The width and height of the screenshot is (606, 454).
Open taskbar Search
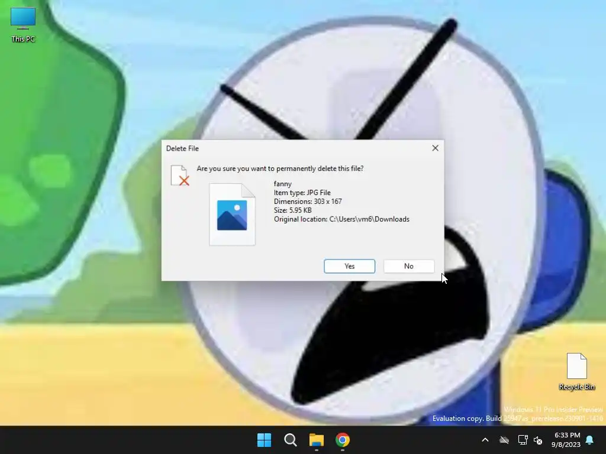290,440
